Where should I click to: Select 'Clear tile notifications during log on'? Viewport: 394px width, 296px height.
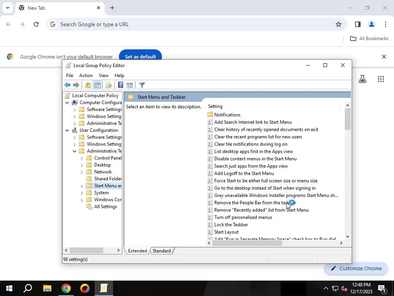pos(247,144)
